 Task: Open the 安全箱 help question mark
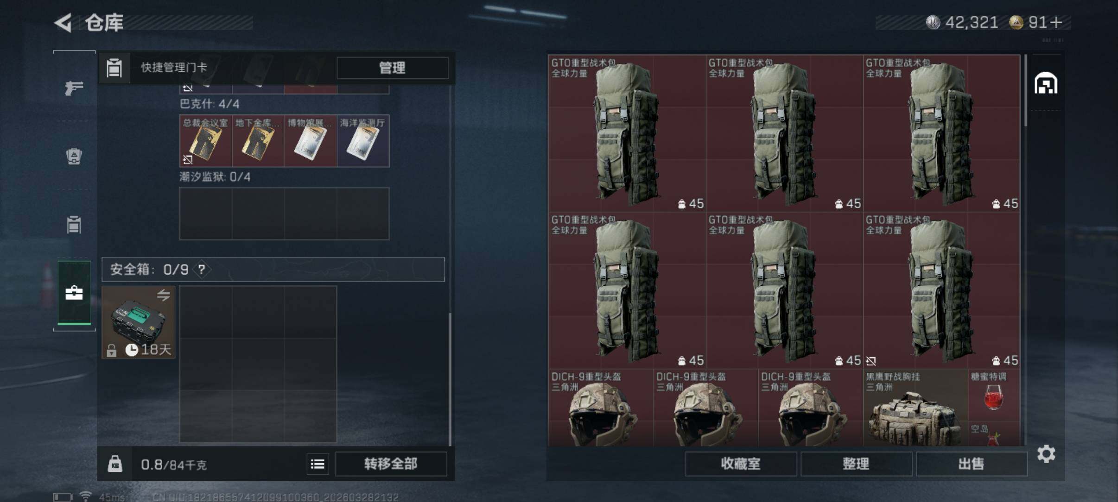[202, 270]
